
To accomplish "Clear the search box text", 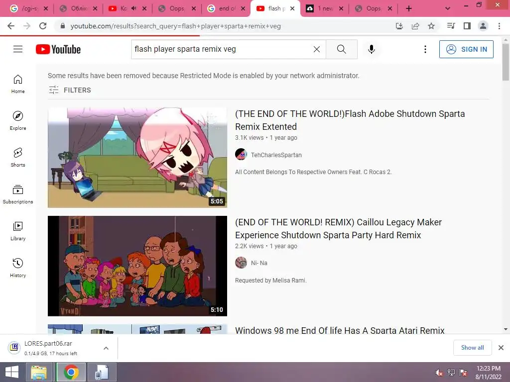I will (x=316, y=49).
